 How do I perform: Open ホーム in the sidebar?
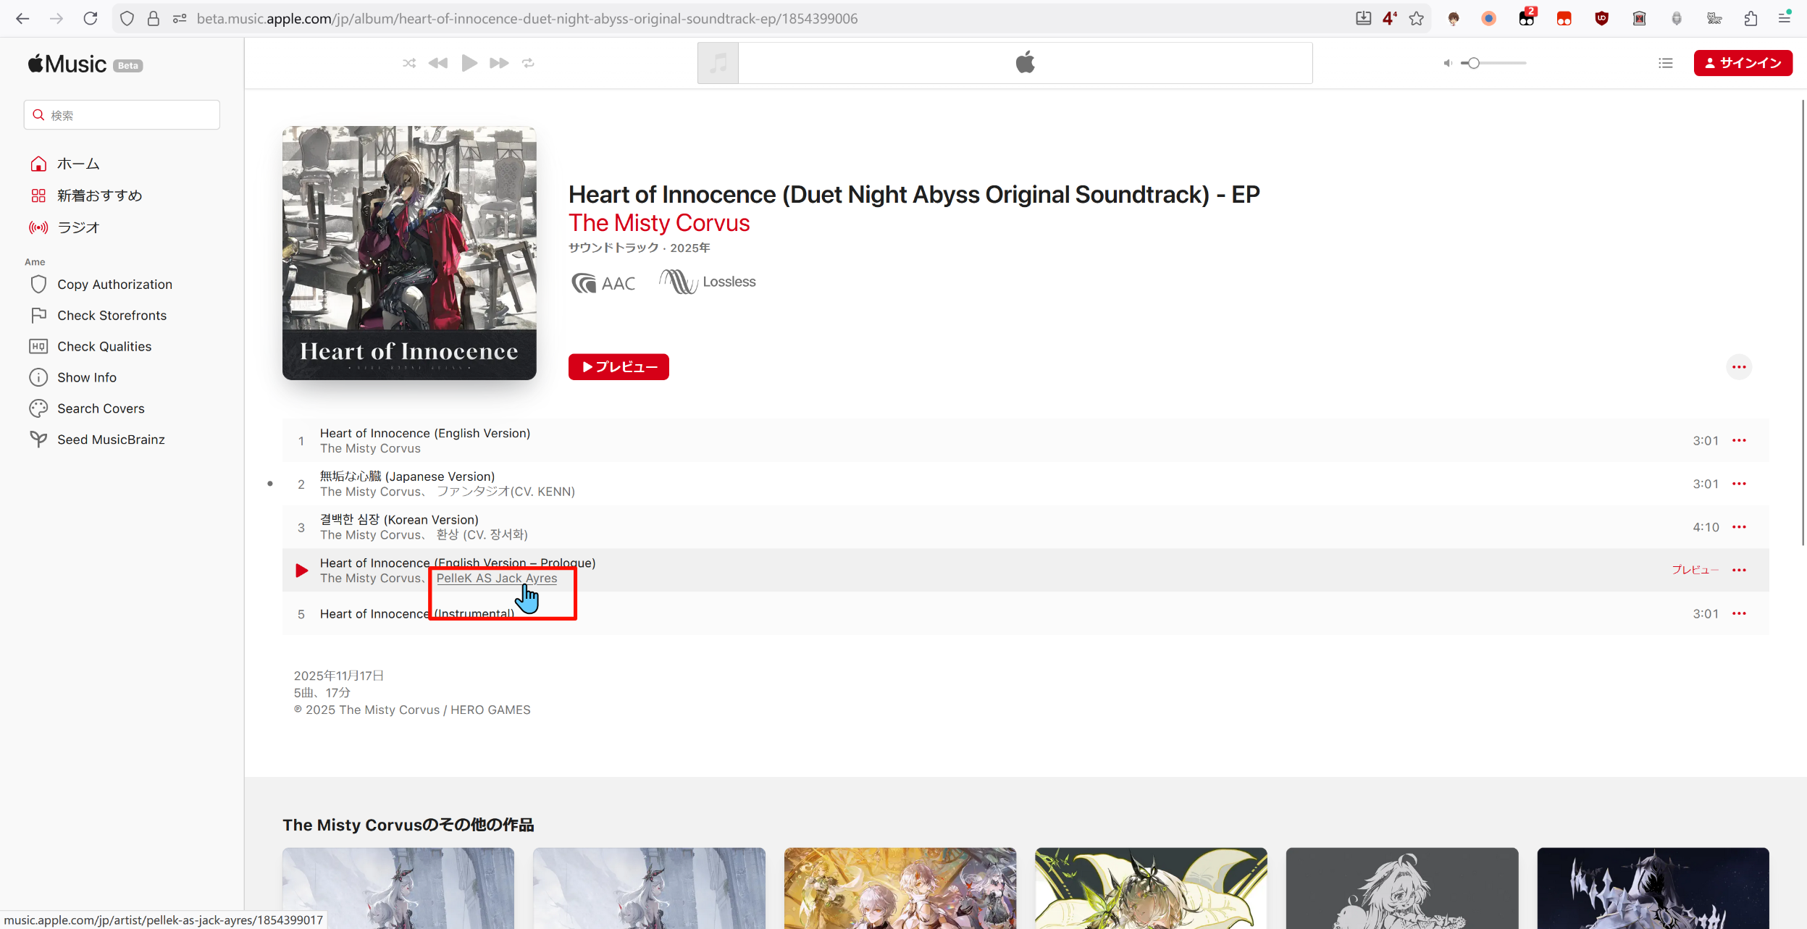tap(78, 164)
